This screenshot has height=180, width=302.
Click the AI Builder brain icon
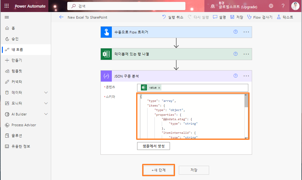[x=7, y=114]
